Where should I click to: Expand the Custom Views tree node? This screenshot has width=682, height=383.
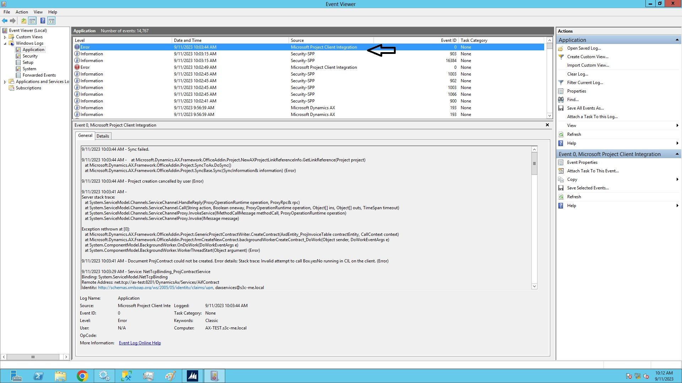[5, 37]
